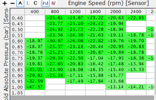
Task: Click the cell with value -22.85
Action: (136, 18)
